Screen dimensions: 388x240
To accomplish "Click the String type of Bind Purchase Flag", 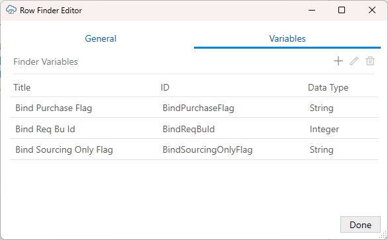I will [322, 108].
